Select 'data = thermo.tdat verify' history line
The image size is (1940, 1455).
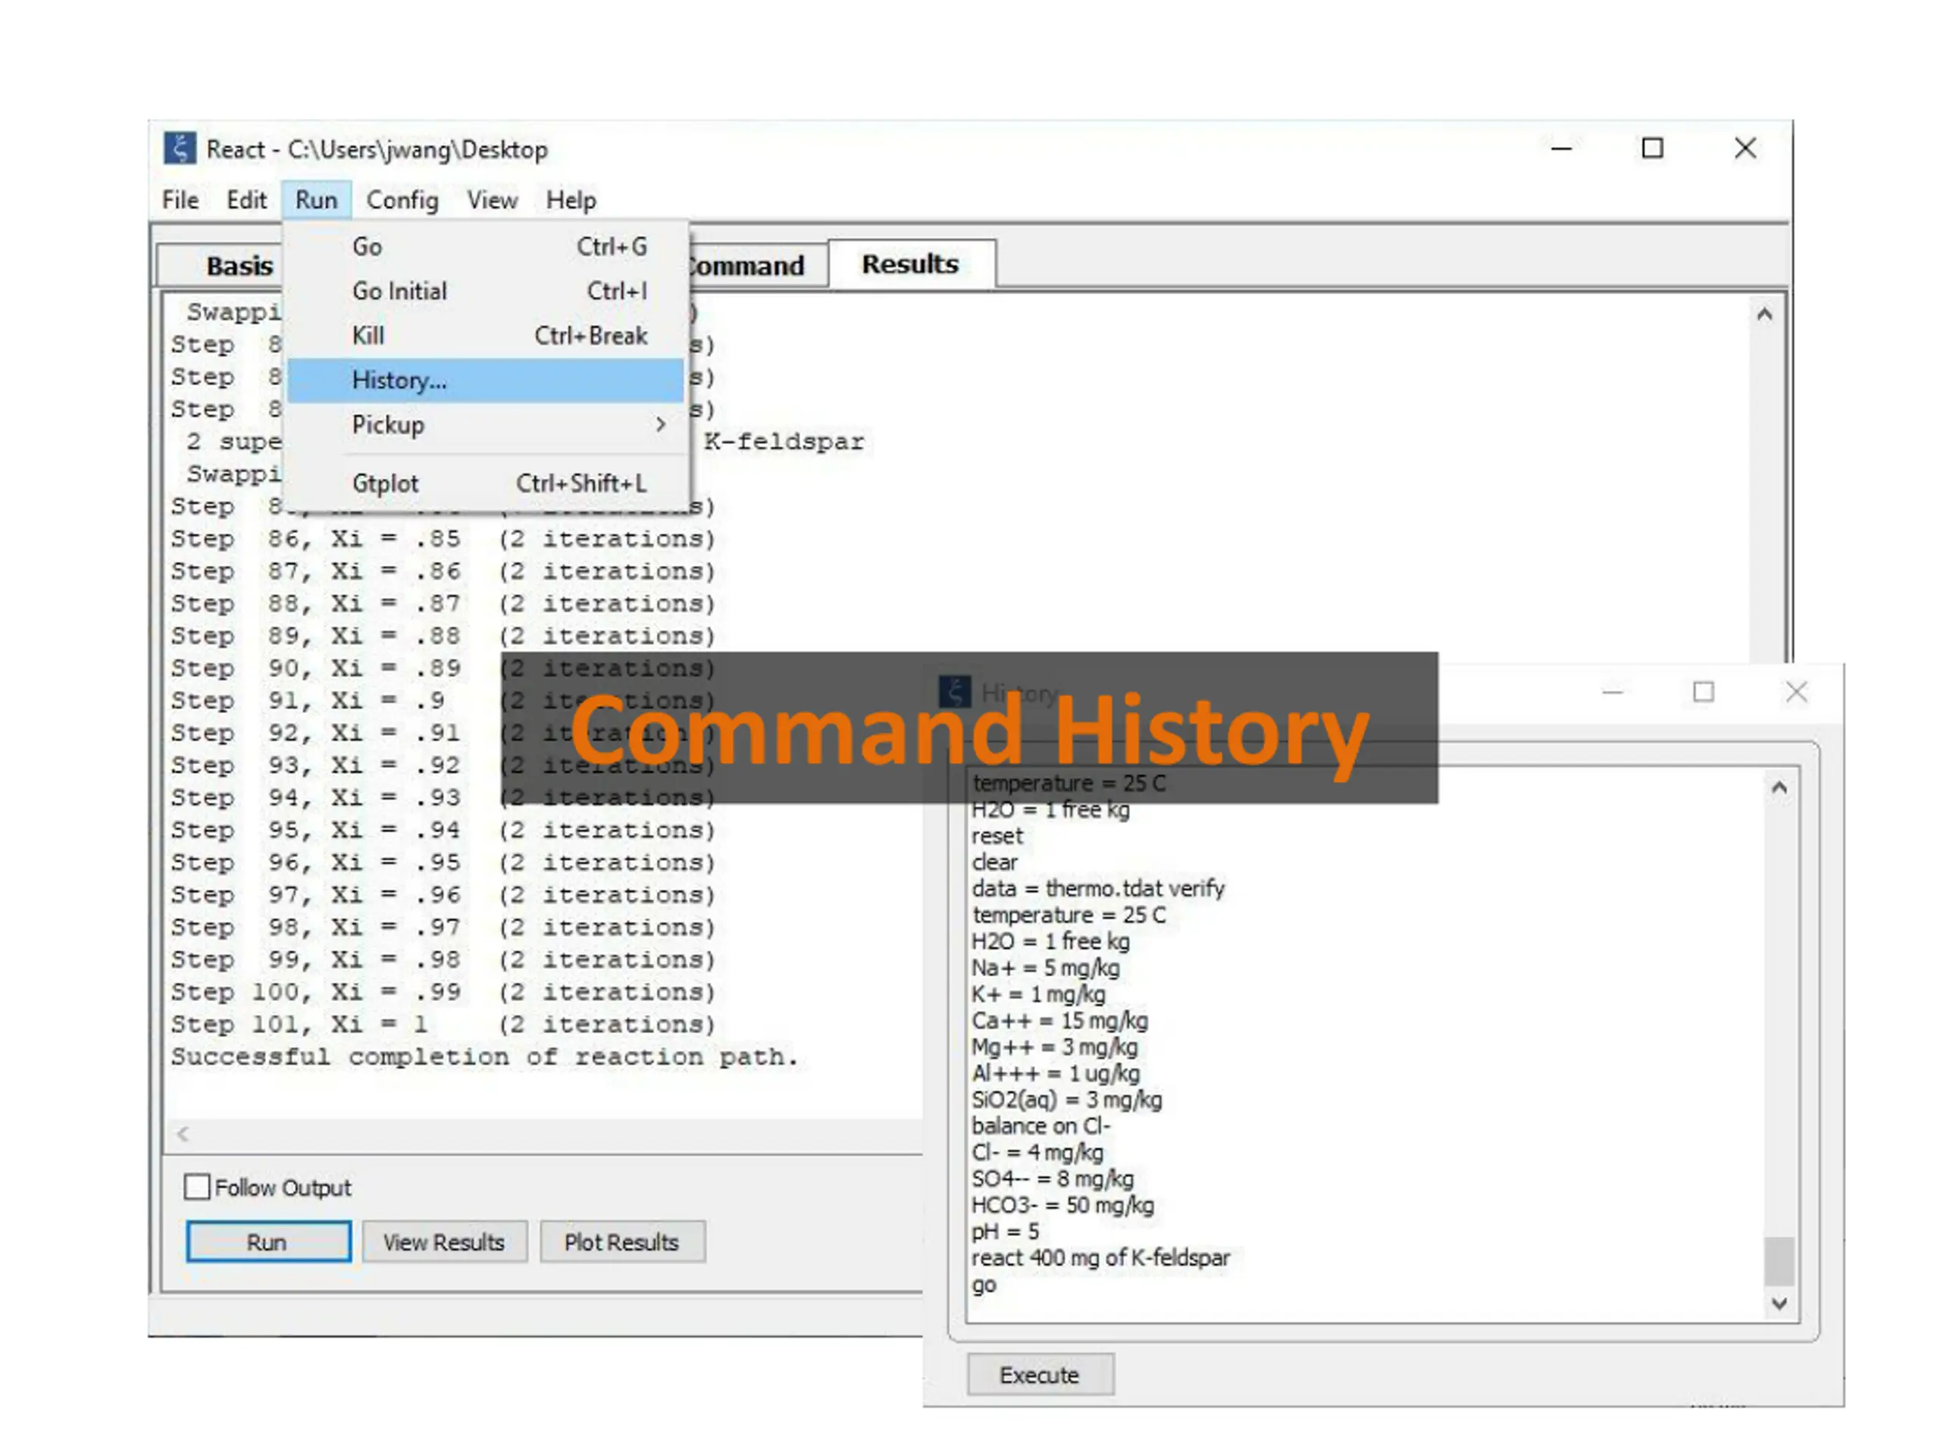[1098, 888]
